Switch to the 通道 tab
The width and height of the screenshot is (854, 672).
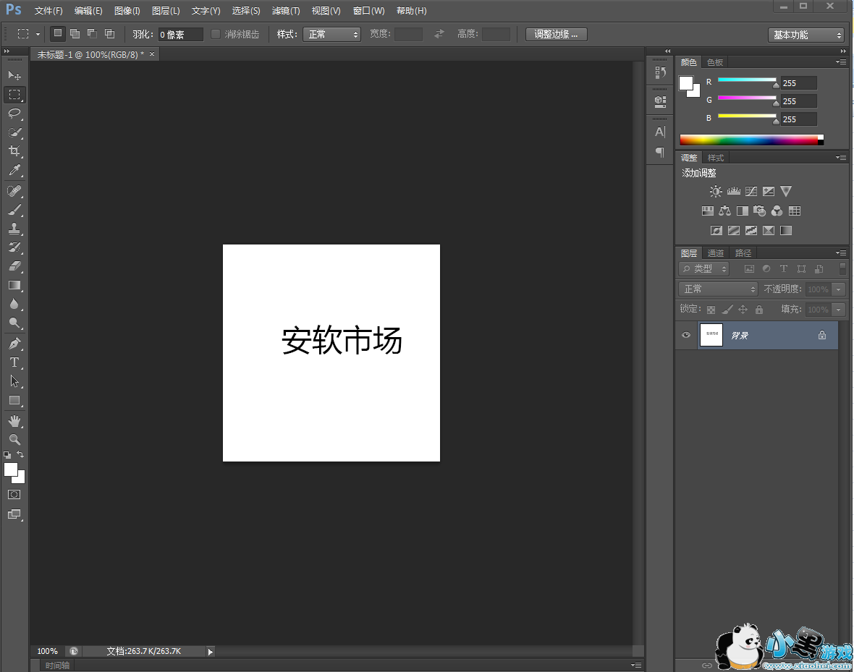(x=716, y=253)
